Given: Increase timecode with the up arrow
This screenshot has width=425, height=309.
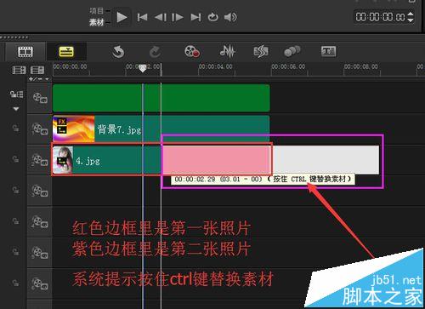Looking at the screenshot, I should [411, 14].
